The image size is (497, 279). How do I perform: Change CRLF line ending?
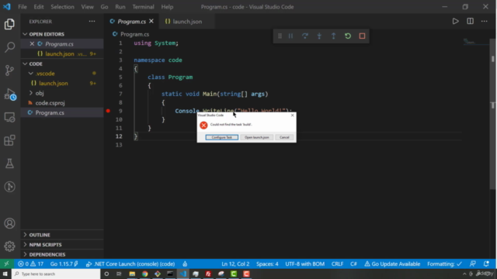[x=337, y=263]
